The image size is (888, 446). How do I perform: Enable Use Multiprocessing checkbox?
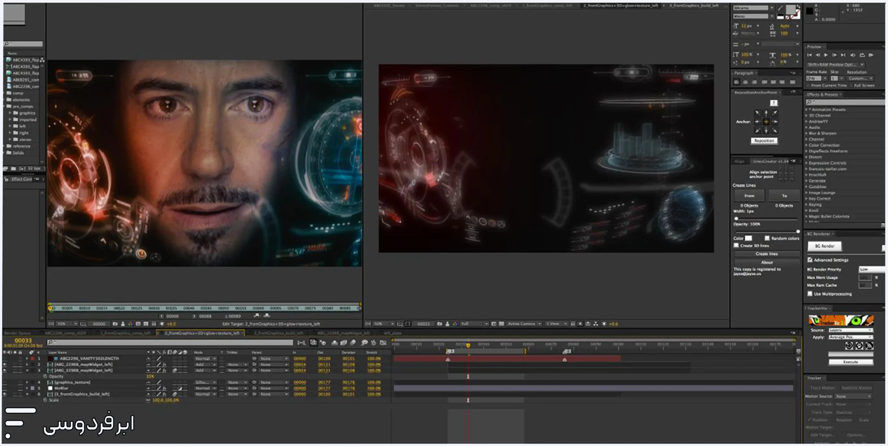point(810,294)
